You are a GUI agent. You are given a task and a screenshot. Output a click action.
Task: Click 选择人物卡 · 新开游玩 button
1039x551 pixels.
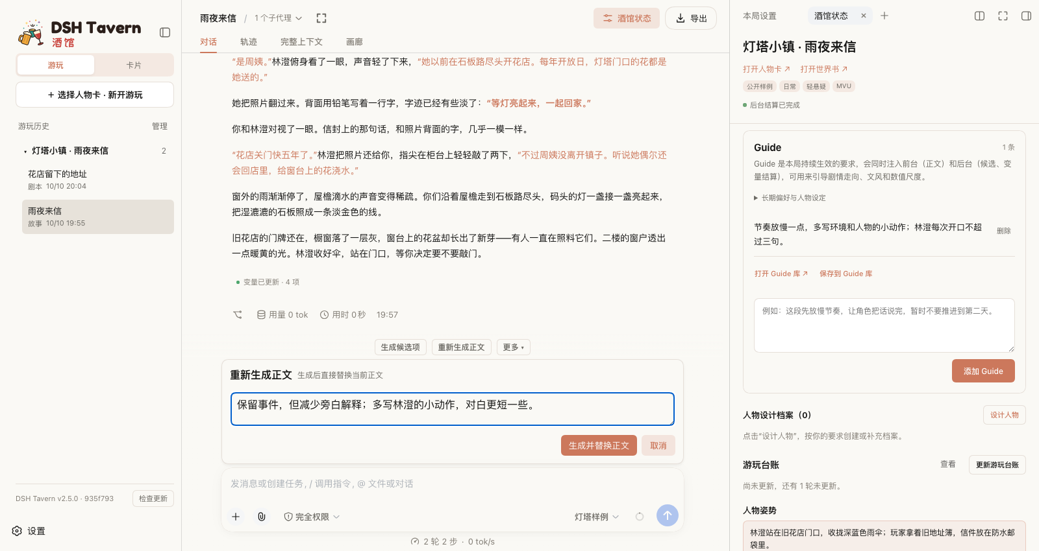click(95, 95)
